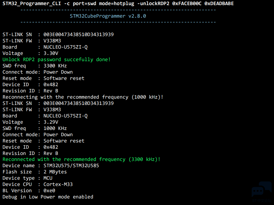Click the Reconnecting with recommended frequency line
The image size is (274, 205).
tap(83, 97)
